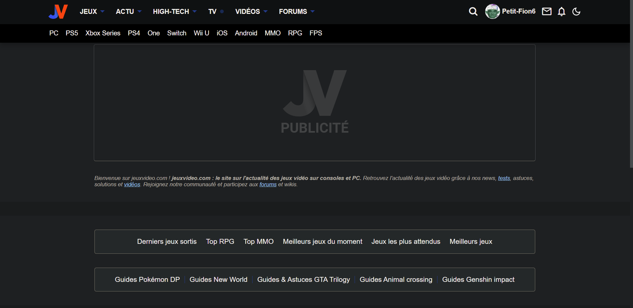Click the "forums" link in the welcome text
Image resolution: width=633 pixels, height=308 pixels.
[x=268, y=185]
